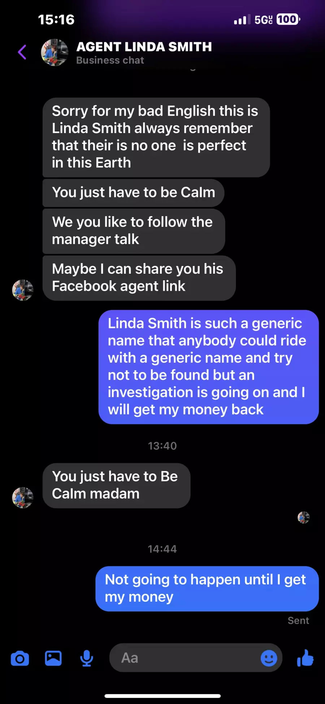
Task: Tap the small seen-receipt avatar
Action: coord(304,517)
